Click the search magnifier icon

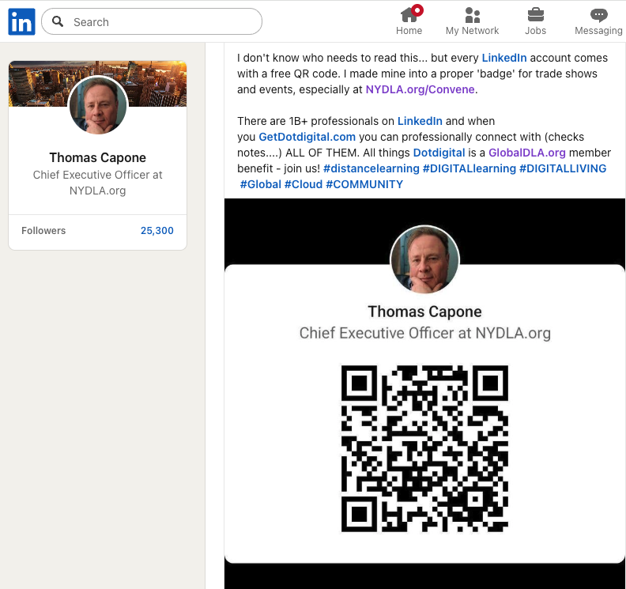[58, 22]
